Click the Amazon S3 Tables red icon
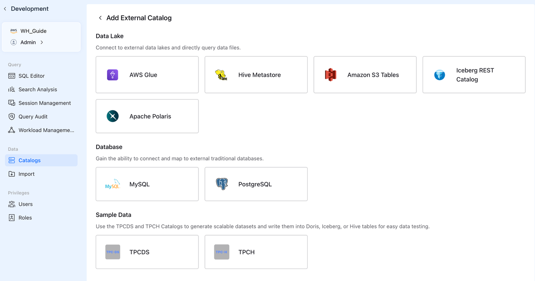 click(330, 75)
